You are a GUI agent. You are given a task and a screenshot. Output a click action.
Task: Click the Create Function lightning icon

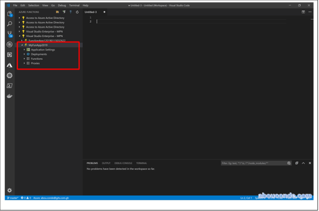point(64,12)
